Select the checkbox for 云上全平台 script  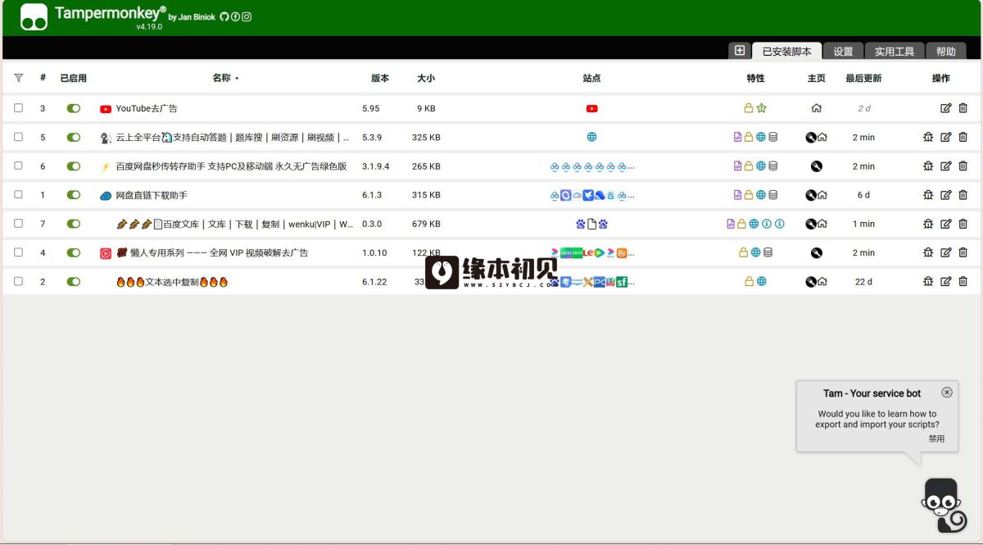pos(19,138)
